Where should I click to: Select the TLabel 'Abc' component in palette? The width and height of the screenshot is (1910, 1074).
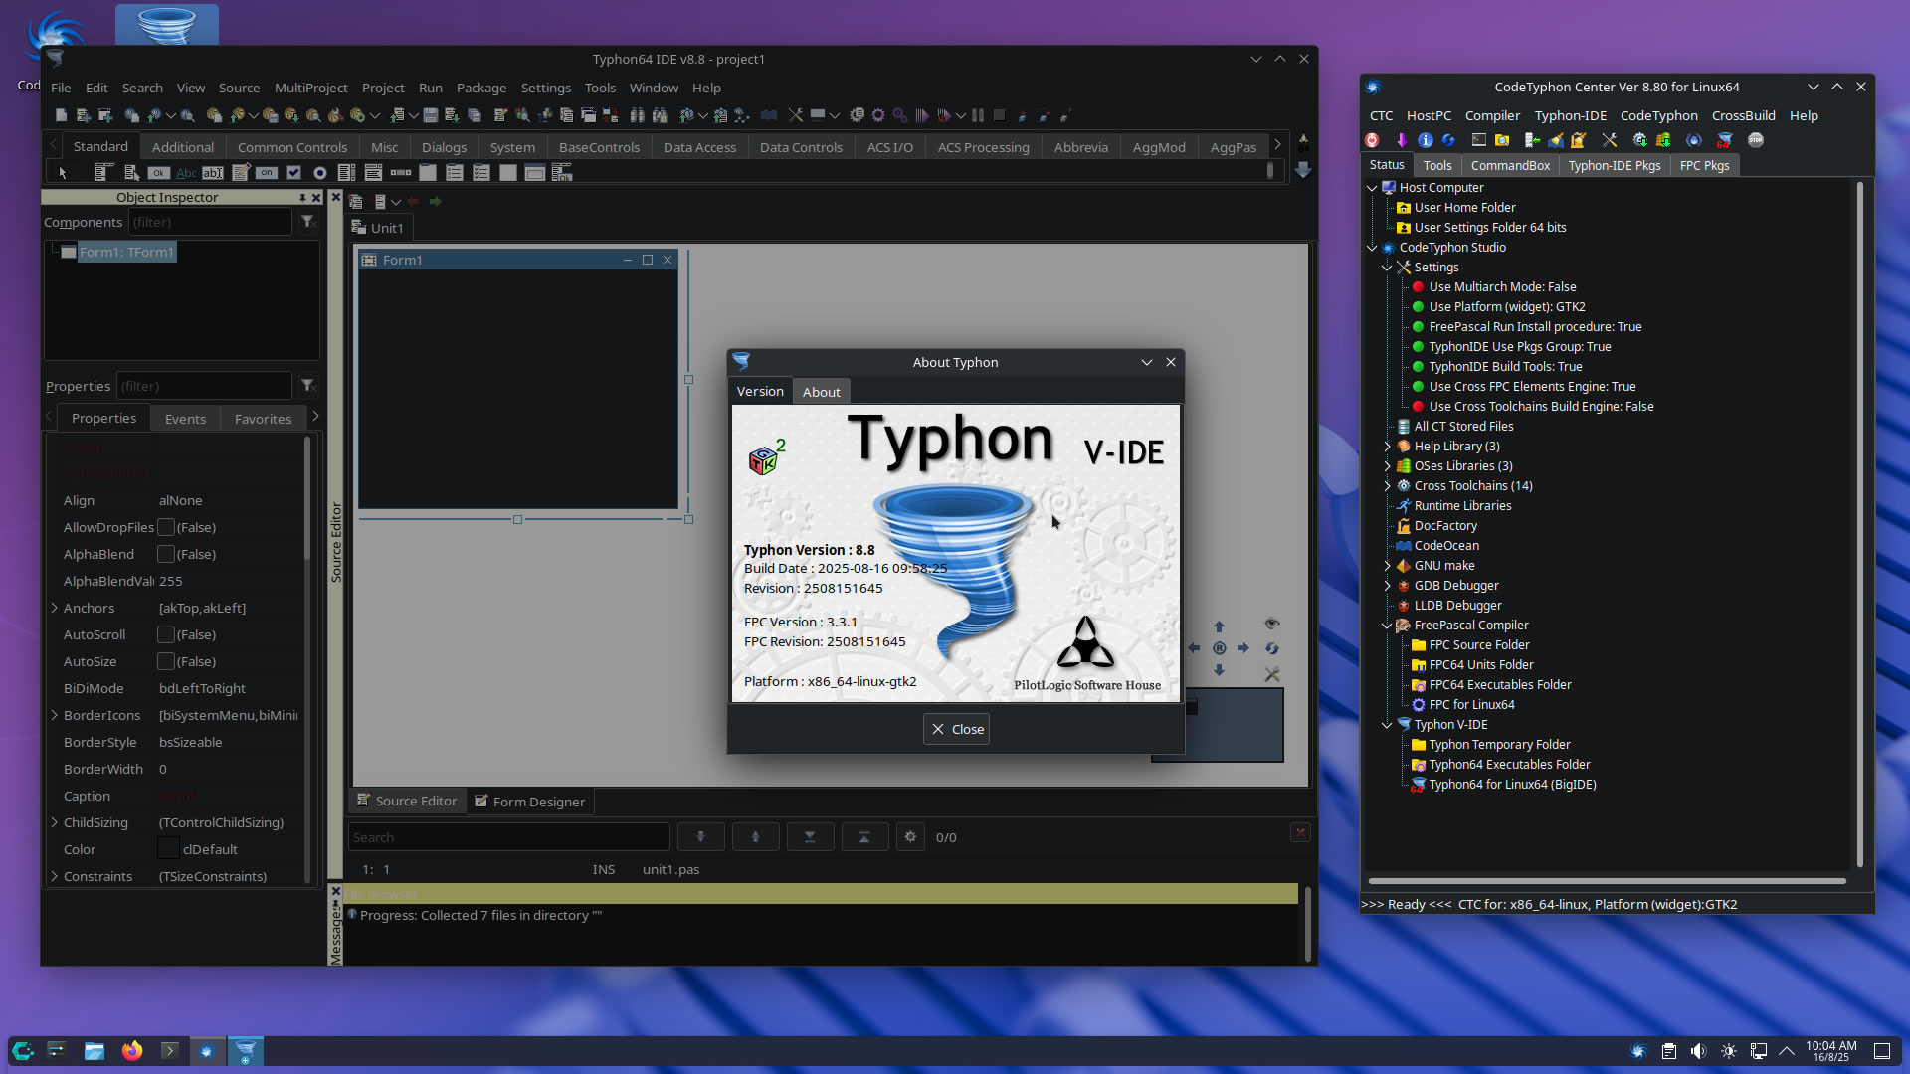click(186, 173)
